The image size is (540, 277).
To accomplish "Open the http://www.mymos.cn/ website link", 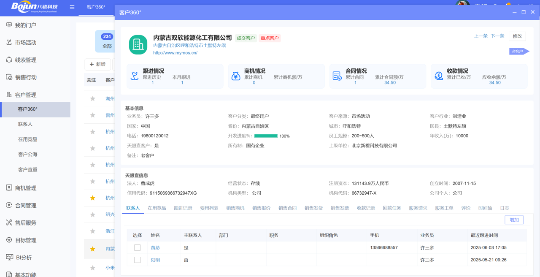I will (175, 53).
